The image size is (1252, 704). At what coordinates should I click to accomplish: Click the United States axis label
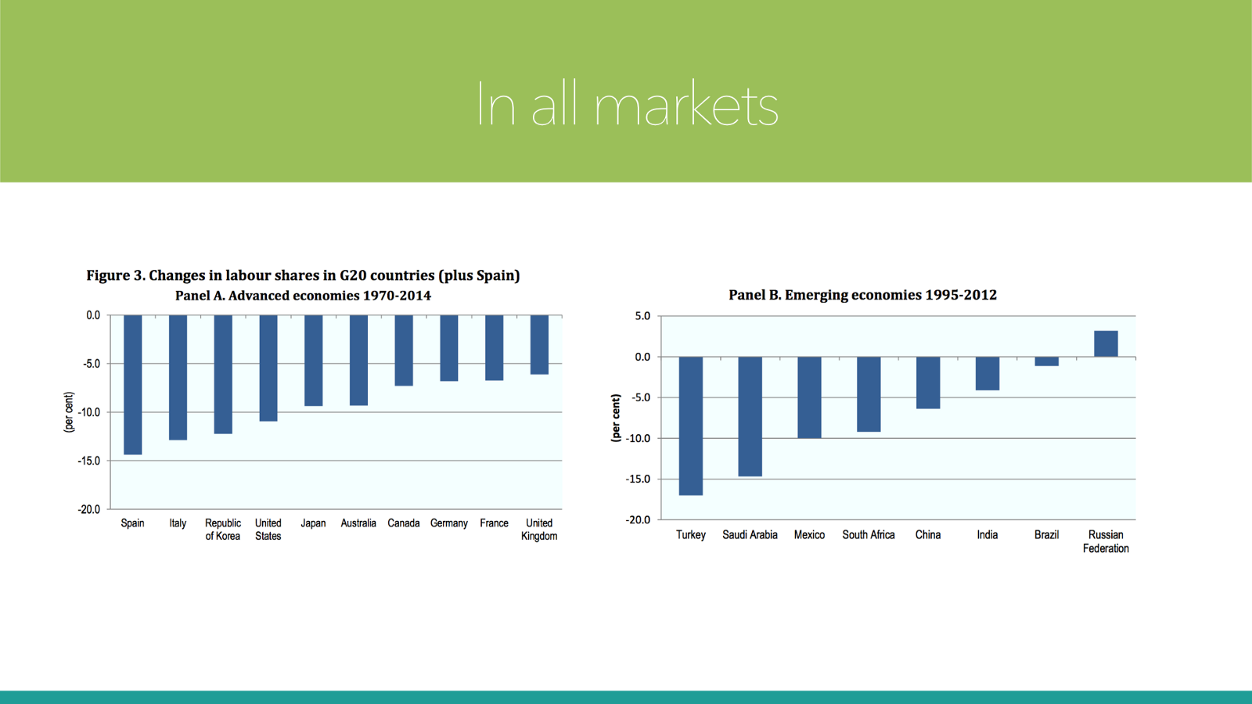[x=268, y=530]
